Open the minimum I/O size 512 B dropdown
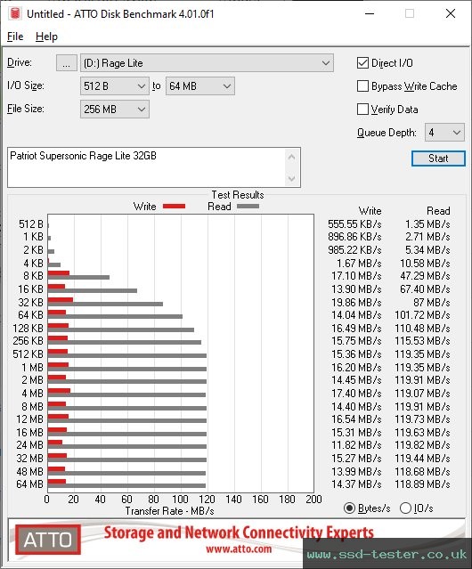The height and width of the screenshot is (569, 472). (x=115, y=86)
